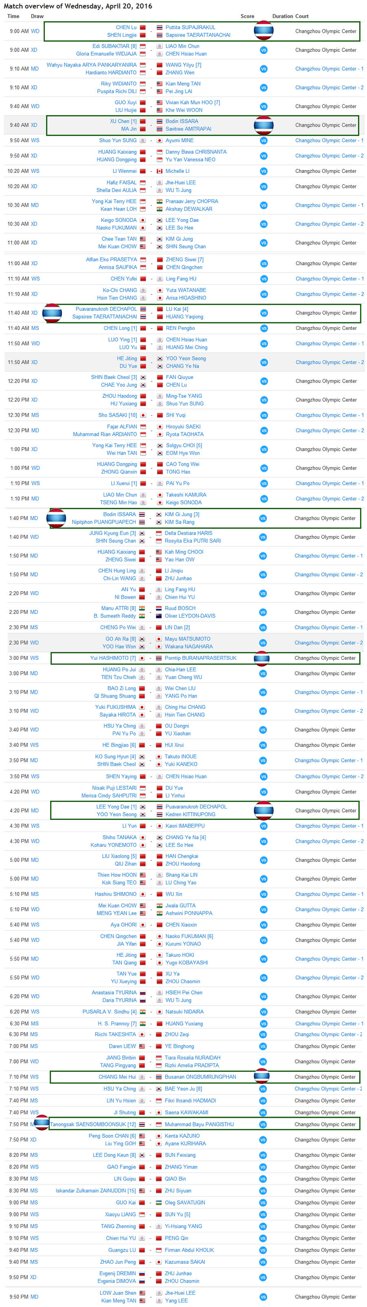
Task: Click the XD draw link for Evgenij DREMIN
Action: click(34, 1277)
